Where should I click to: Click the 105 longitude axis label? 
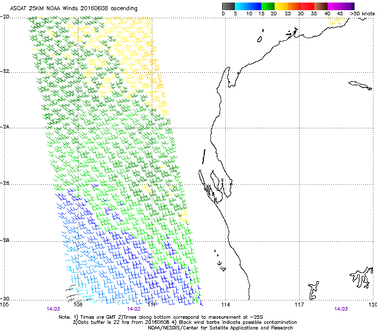click(x=4, y=305)
